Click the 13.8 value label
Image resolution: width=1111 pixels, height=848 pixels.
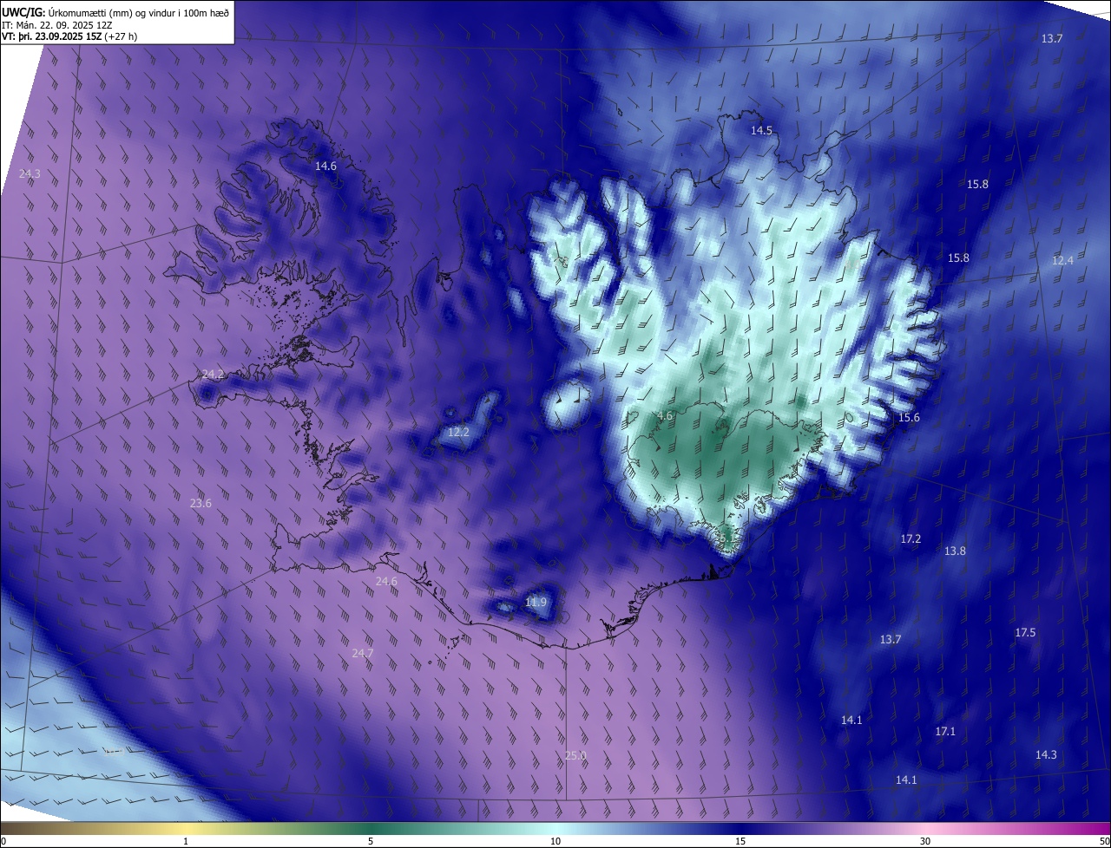tap(955, 551)
